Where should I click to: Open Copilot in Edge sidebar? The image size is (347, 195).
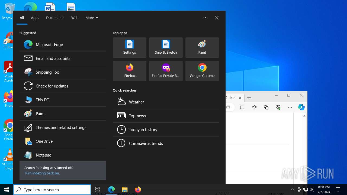click(x=301, y=107)
